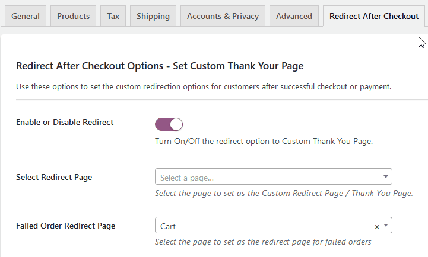Expand the Select Redirect Page dropdown arrow
Screen dimensions: 428x257
pyautogui.click(x=386, y=176)
